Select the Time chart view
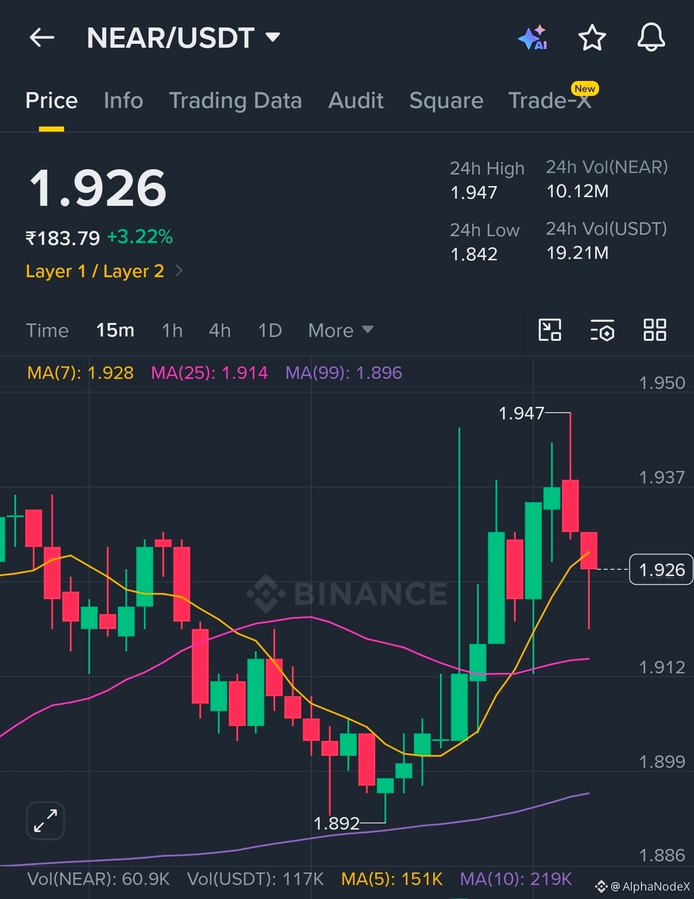The height and width of the screenshot is (899, 694). point(47,331)
